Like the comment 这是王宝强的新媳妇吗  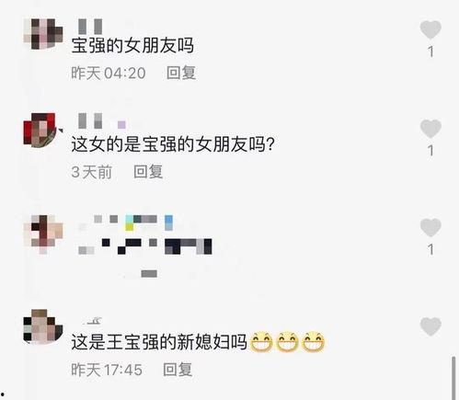pyautogui.click(x=430, y=326)
